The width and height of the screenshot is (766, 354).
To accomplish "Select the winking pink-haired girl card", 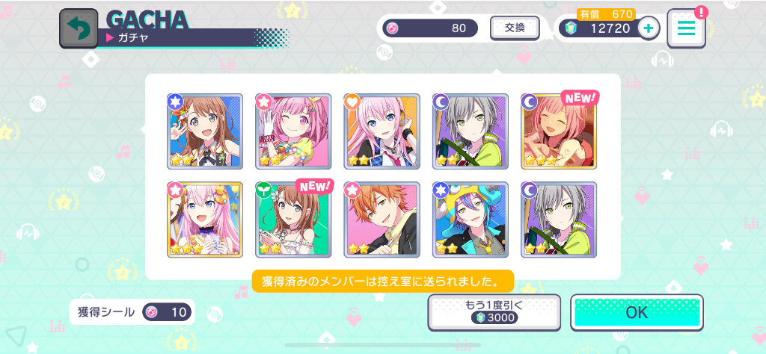I will (x=293, y=131).
